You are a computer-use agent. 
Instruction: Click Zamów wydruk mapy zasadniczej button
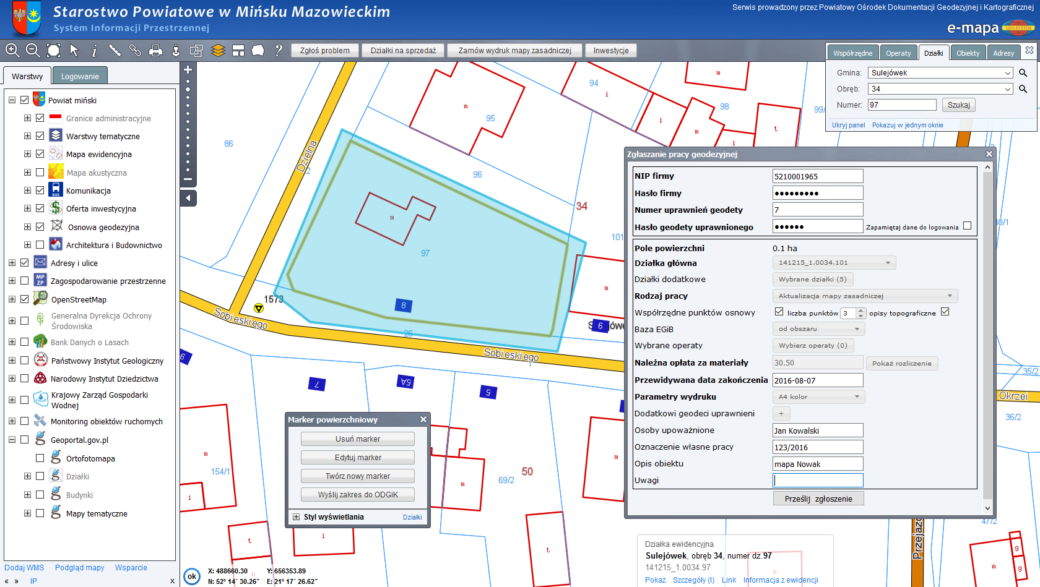tap(514, 51)
